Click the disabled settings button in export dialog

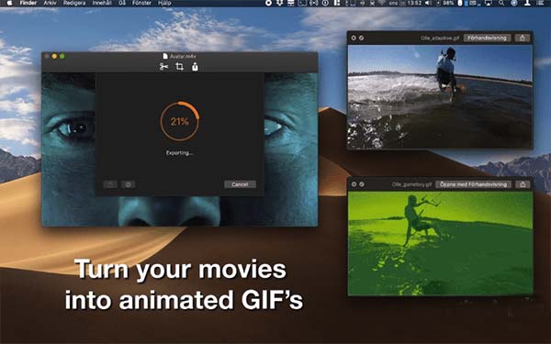click(129, 184)
